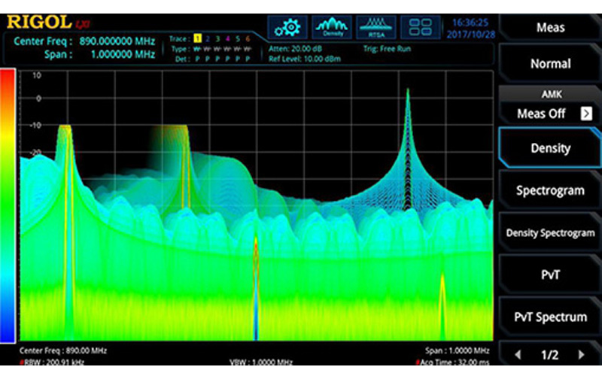The height and width of the screenshot is (376, 602).
Task: Choose the Density view button
Action: tap(550, 148)
